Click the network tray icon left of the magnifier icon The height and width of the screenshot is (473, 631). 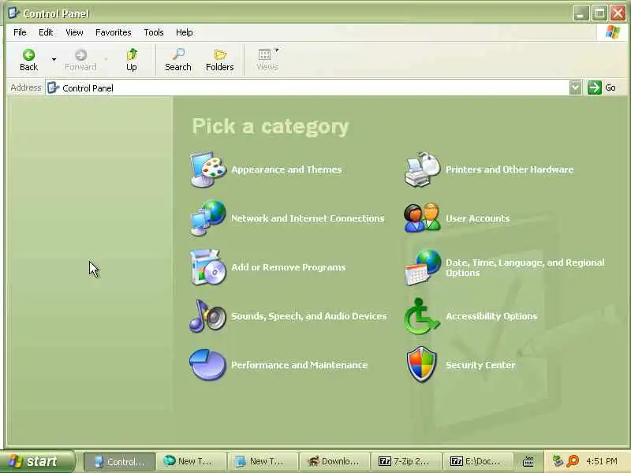[x=558, y=460]
